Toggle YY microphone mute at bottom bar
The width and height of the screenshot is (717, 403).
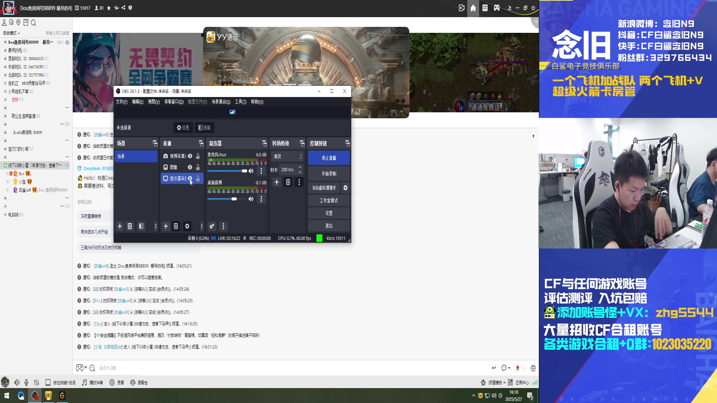pos(26,382)
